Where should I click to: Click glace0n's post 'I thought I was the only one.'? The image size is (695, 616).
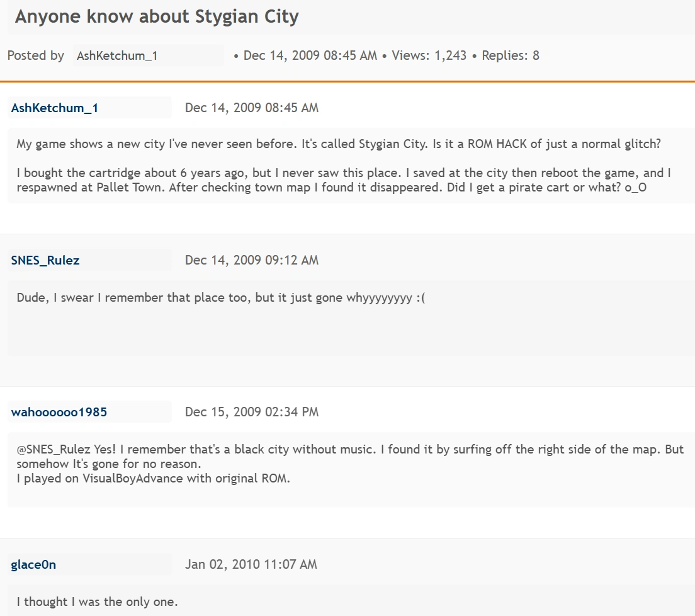(x=97, y=602)
